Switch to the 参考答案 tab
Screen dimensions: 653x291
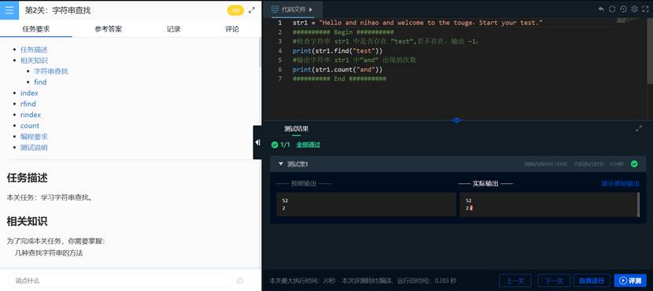tap(109, 29)
